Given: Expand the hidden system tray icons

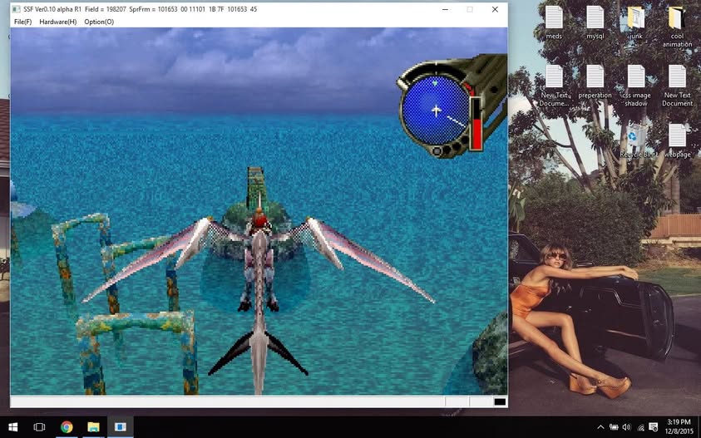Looking at the screenshot, I should pyautogui.click(x=600, y=427).
